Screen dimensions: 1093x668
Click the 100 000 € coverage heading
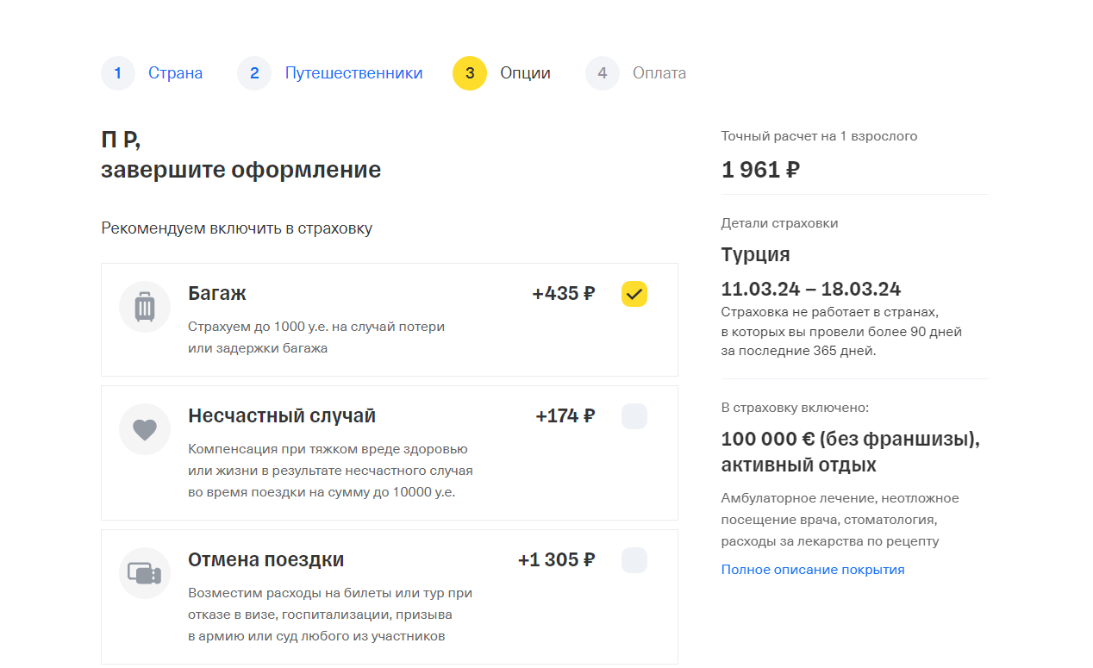[x=851, y=452]
